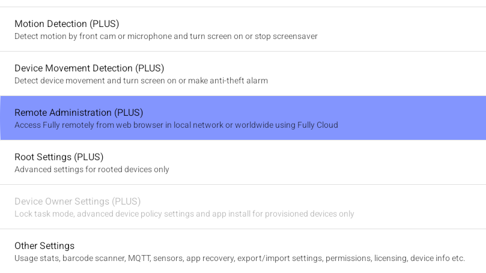Screen dimensions: 486x273
Task: Click the Device Movement Detection title text
Action: coord(90,68)
